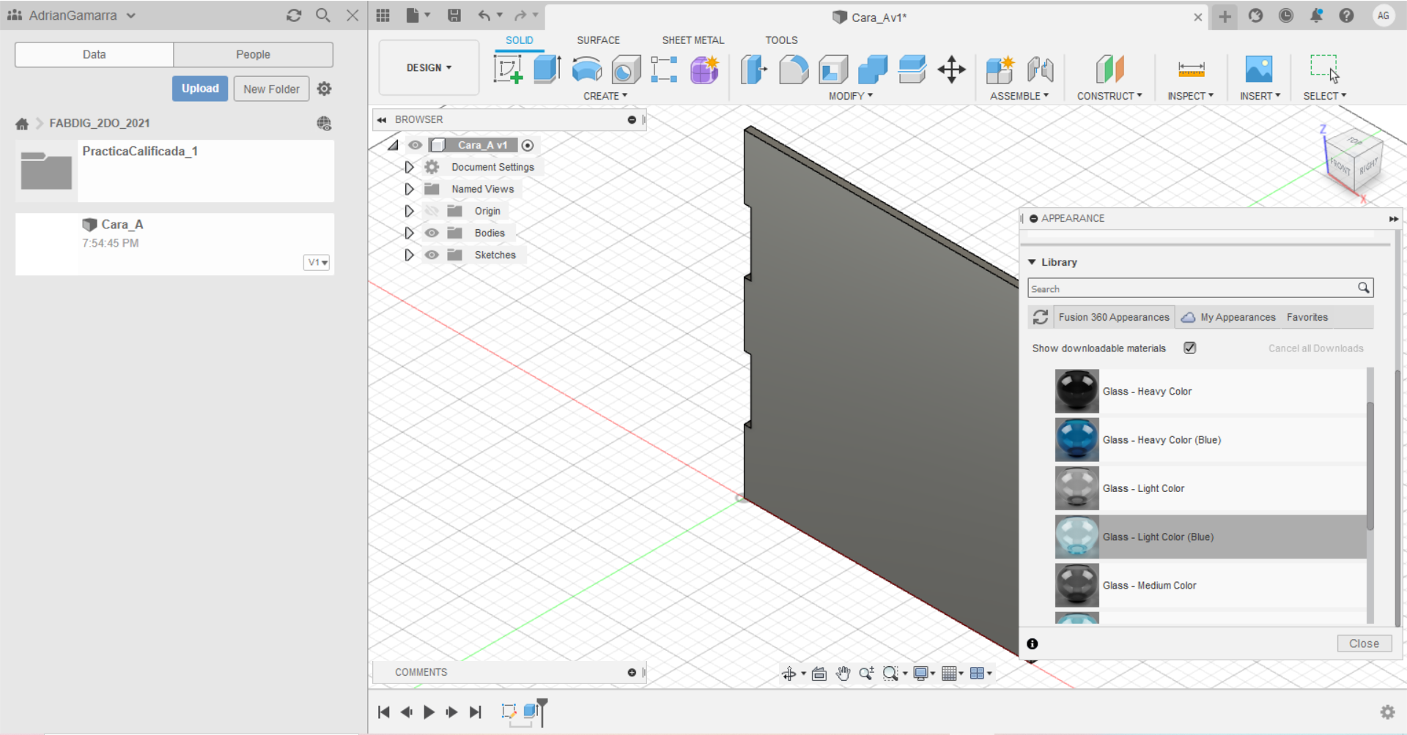Open the Favorites library tab

coord(1307,317)
